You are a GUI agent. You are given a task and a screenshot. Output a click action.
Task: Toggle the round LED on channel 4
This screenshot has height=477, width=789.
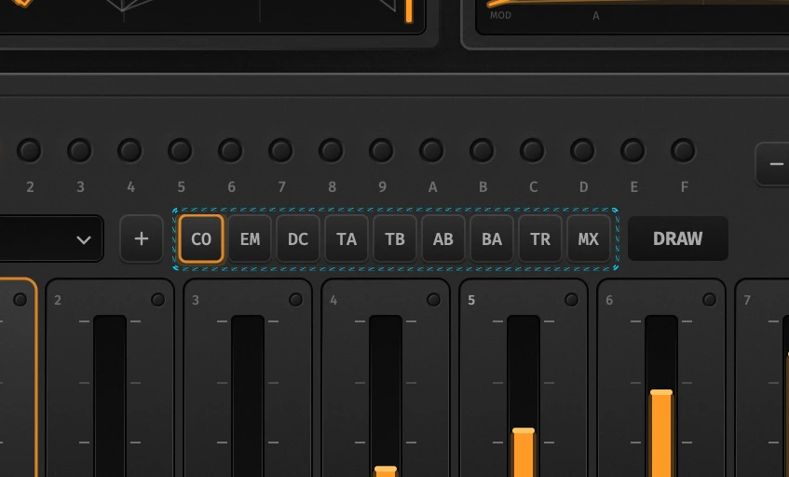click(434, 300)
